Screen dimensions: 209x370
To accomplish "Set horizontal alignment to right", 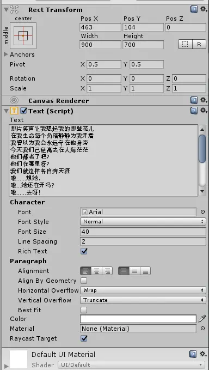I will tap(107, 271).
